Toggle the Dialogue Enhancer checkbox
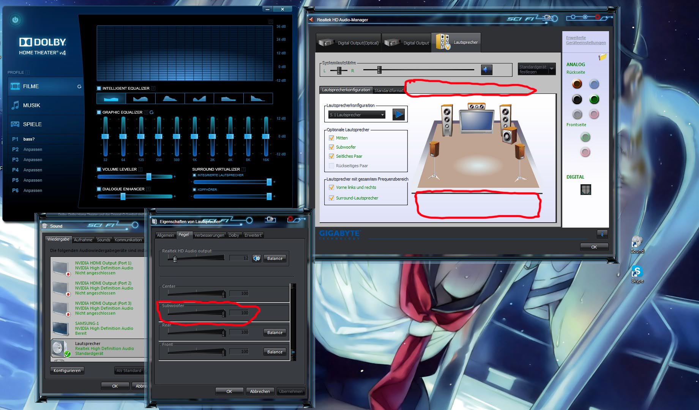The width and height of the screenshot is (699, 410). pyautogui.click(x=99, y=189)
